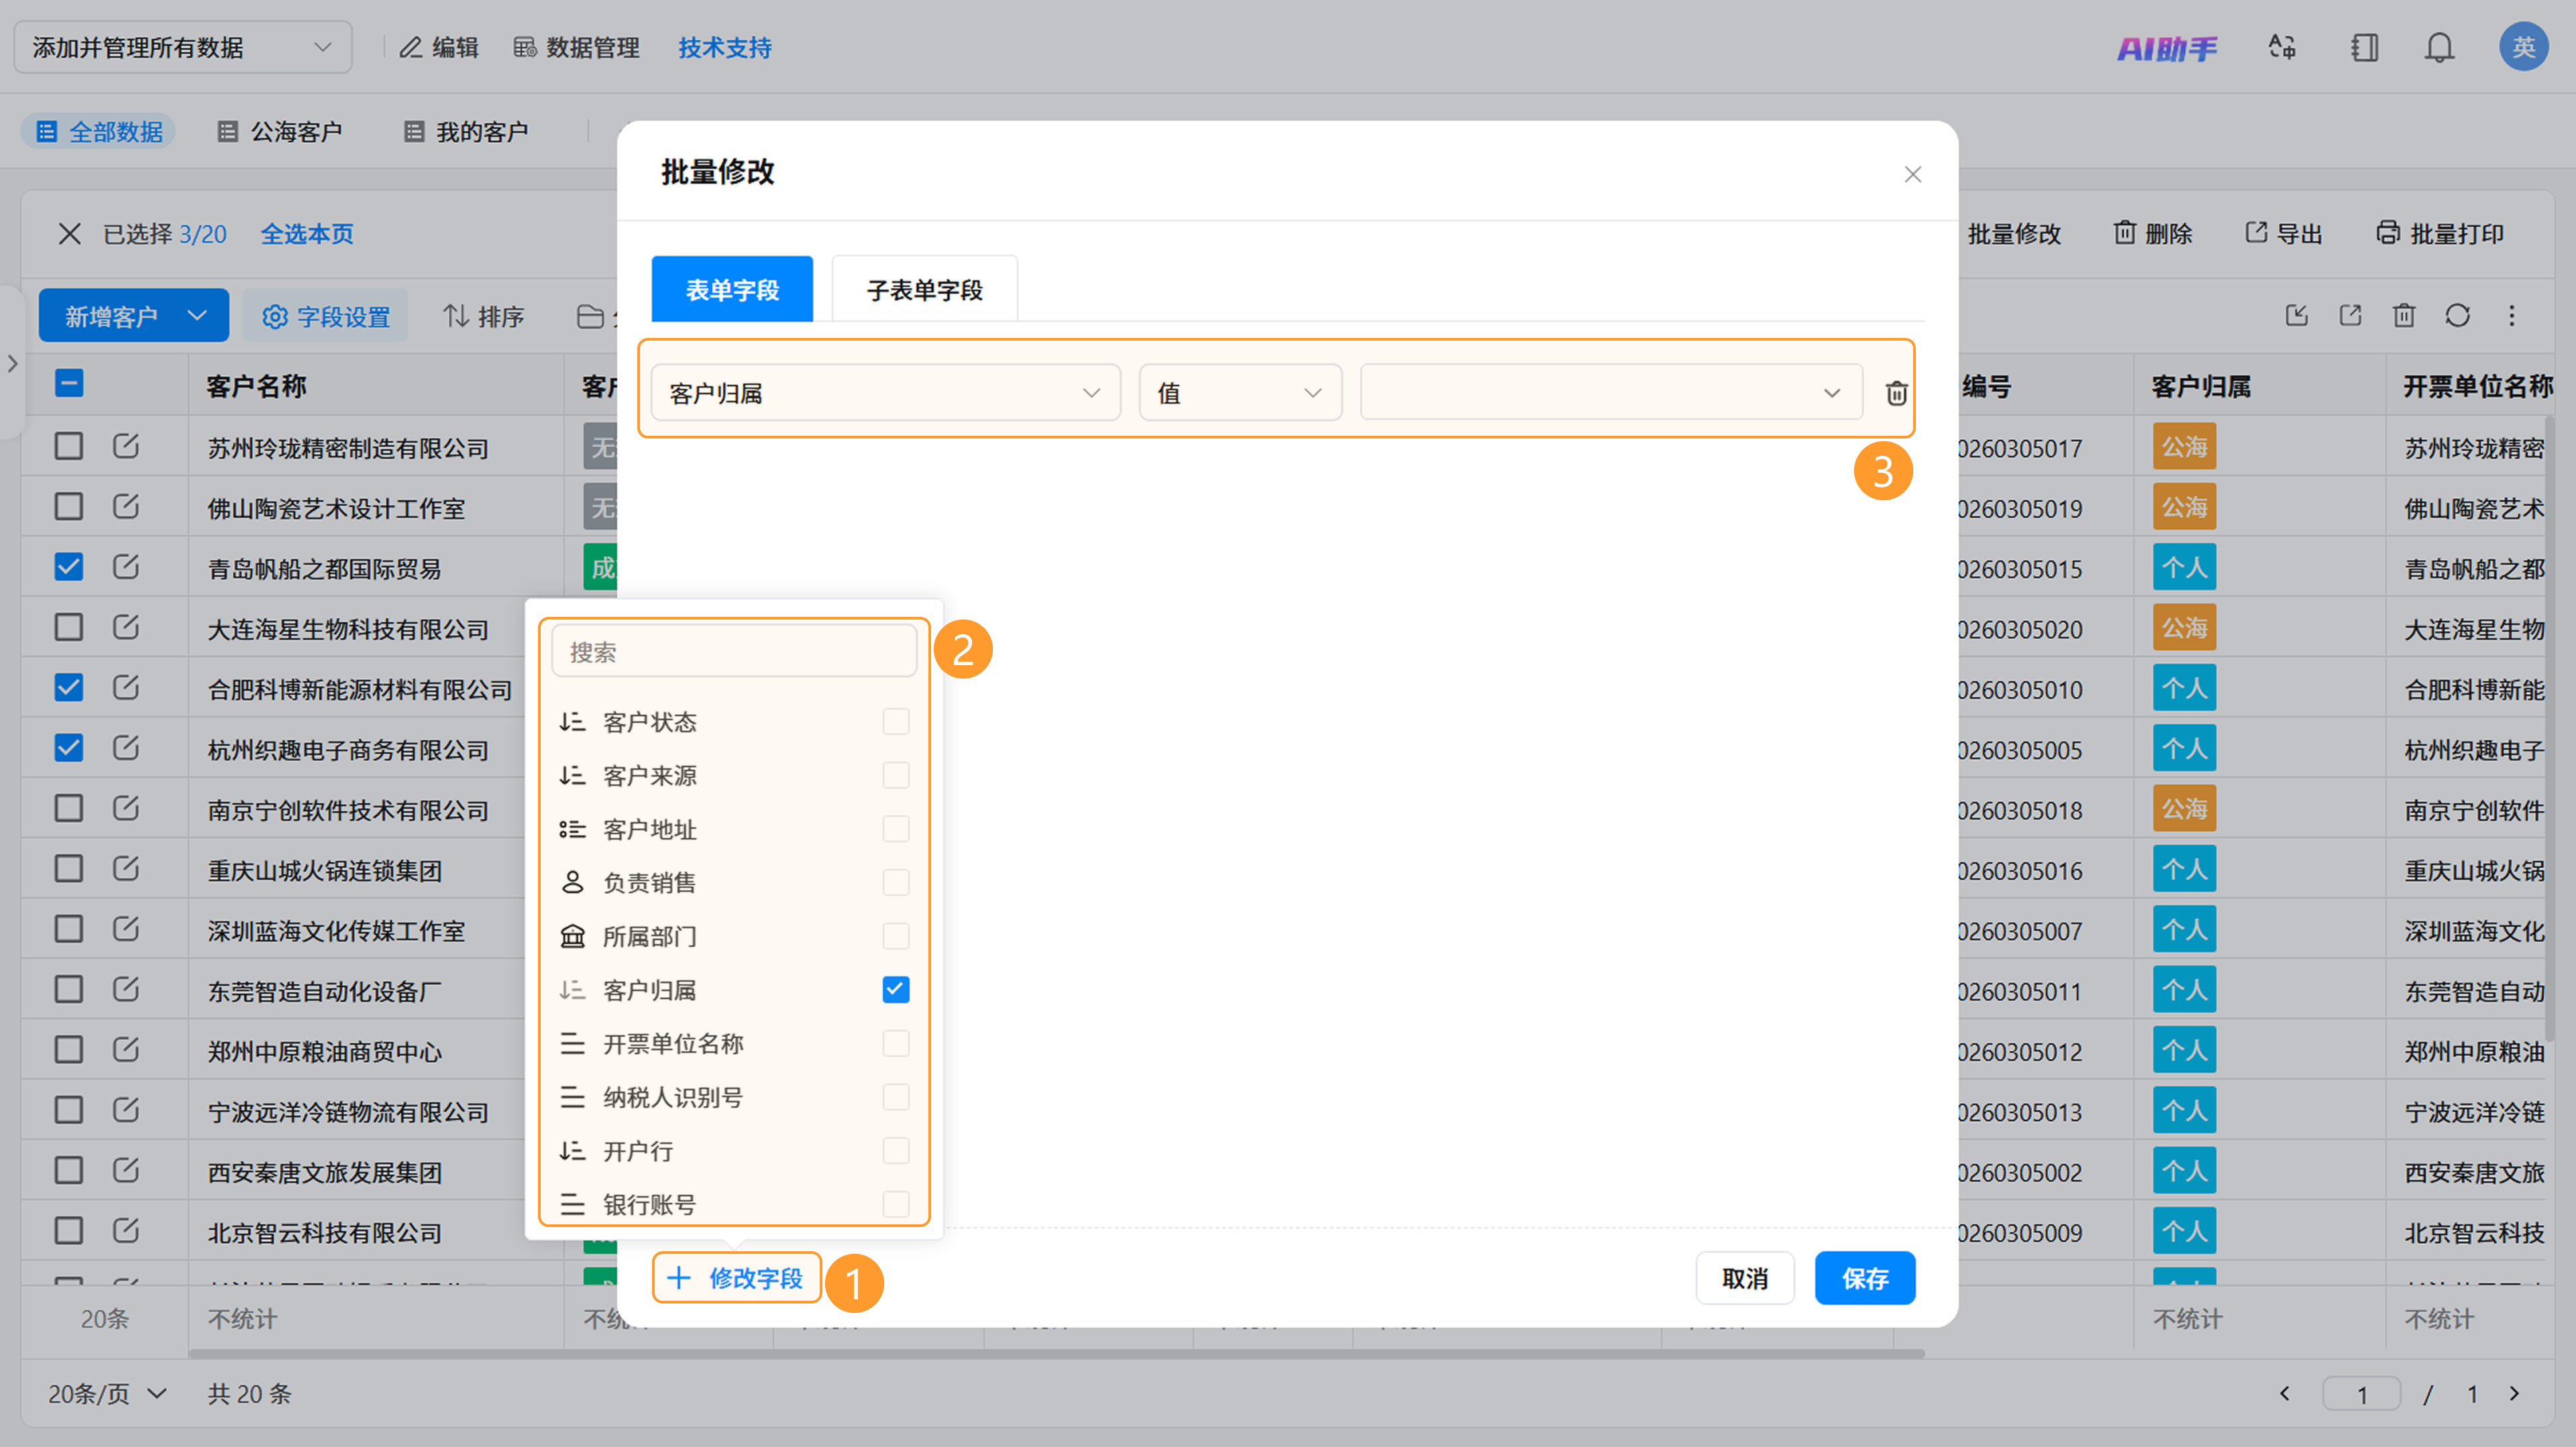Select row 南京宁创软件技术有限公司 checkbox
Image resolution: width=2576 pixels, height=1447 pixels.
pyautogui.click(x=69, y=807)
